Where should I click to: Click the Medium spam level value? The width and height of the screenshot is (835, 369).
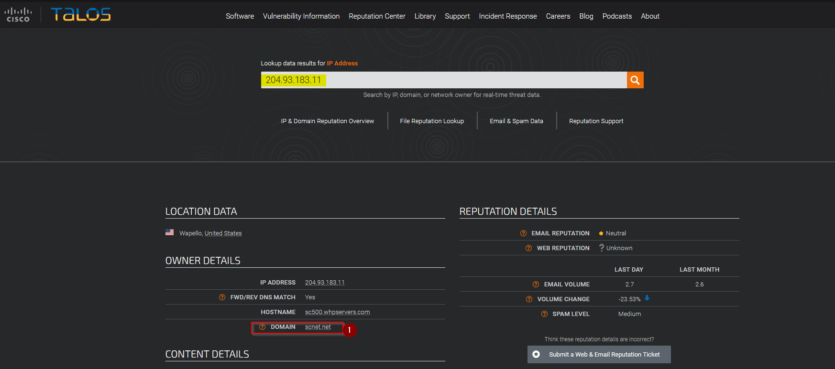pyautogui.click(x=629, y=314)
